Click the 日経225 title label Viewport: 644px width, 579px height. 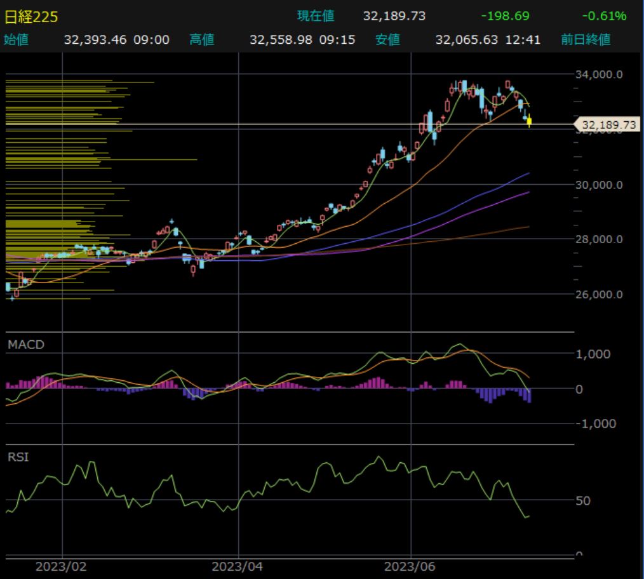pos(32,16)
